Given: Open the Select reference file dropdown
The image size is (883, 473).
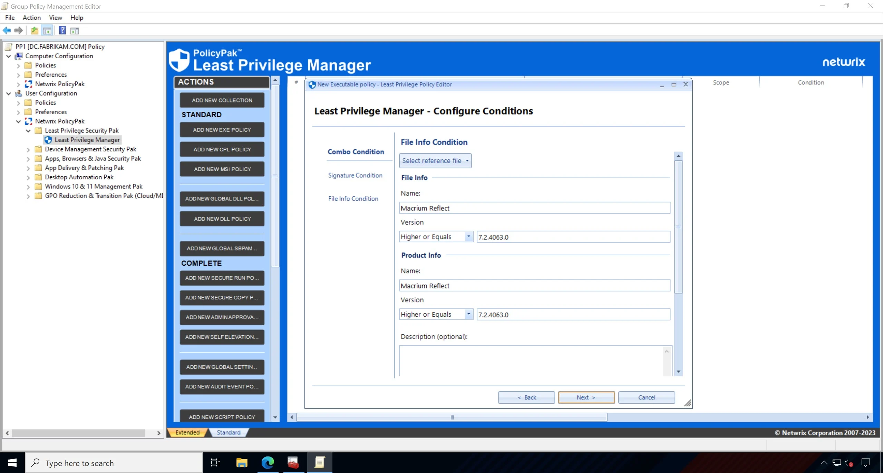Looking at the screenshot, I should point(435,161).
